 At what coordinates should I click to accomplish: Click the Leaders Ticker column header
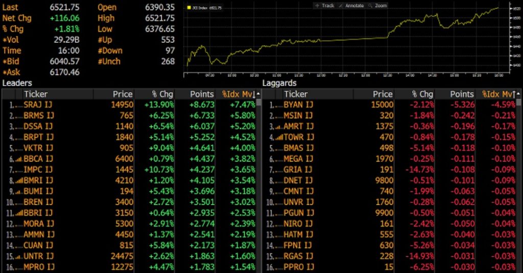36,94
